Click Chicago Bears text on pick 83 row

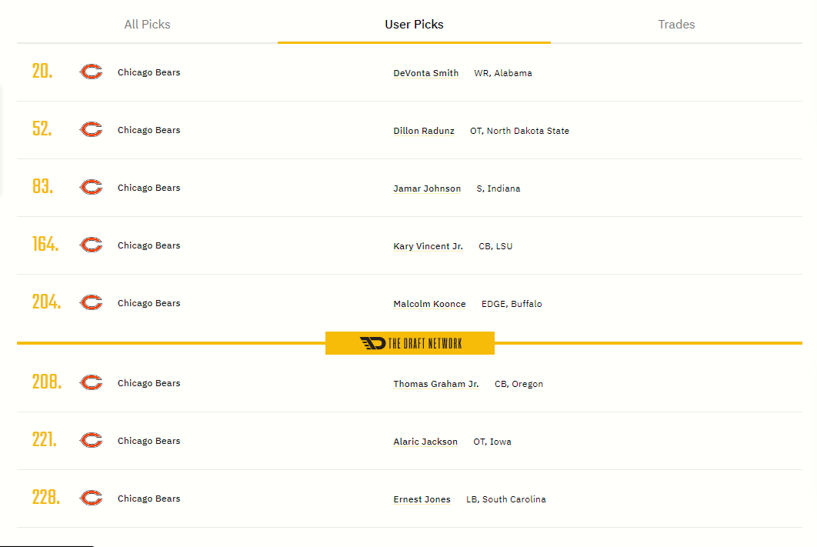coord(149,188)
